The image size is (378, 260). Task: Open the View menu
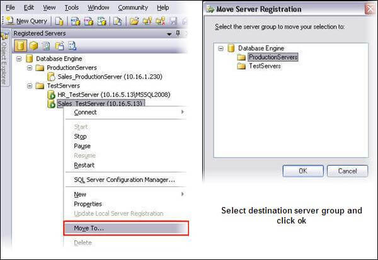(x=49, y=8)
